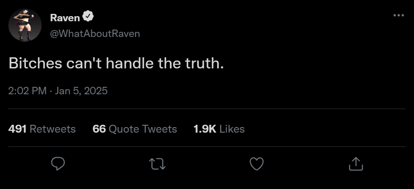Like the tweet with the heart icon
This screenshot has width=414, height=189.
click(257, 164)
